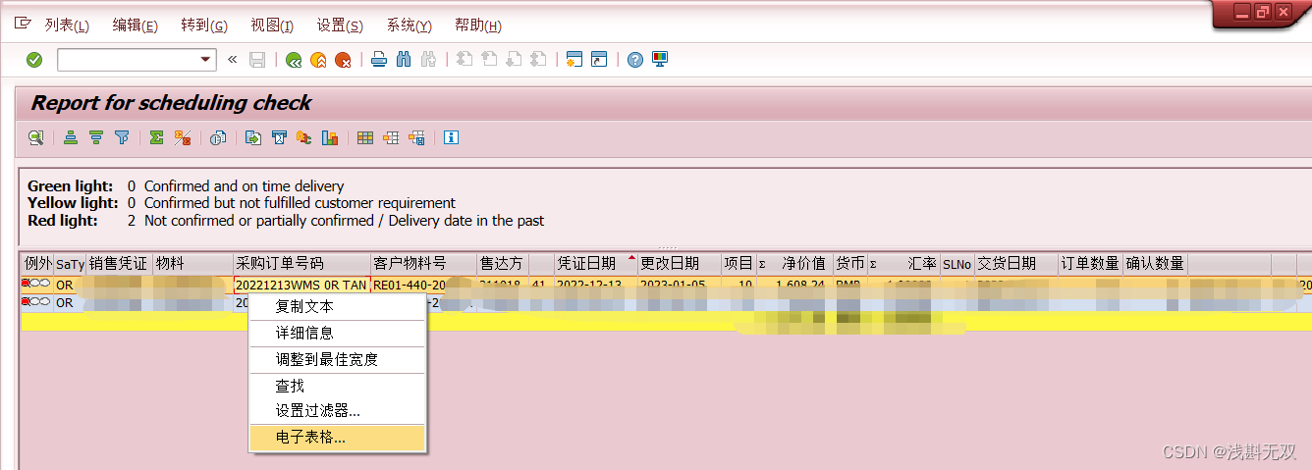Image resolution: width=1312 pixels, height=470 pixels.
Task: Open the 设置(S) menu
Action: 340,26
